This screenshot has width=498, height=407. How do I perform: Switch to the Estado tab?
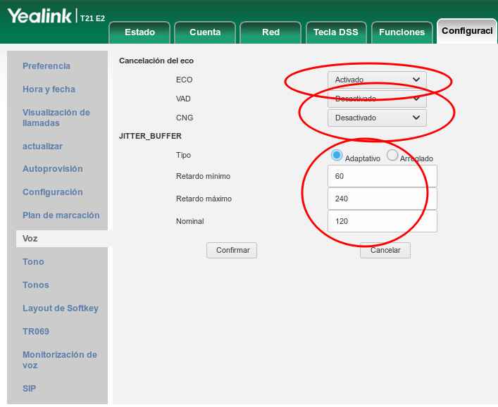[x=139, y=32]
